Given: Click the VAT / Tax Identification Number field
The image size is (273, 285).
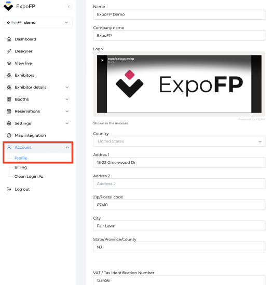Looking at the screenshot, I should pyautogui.click(x=179, y=280).
